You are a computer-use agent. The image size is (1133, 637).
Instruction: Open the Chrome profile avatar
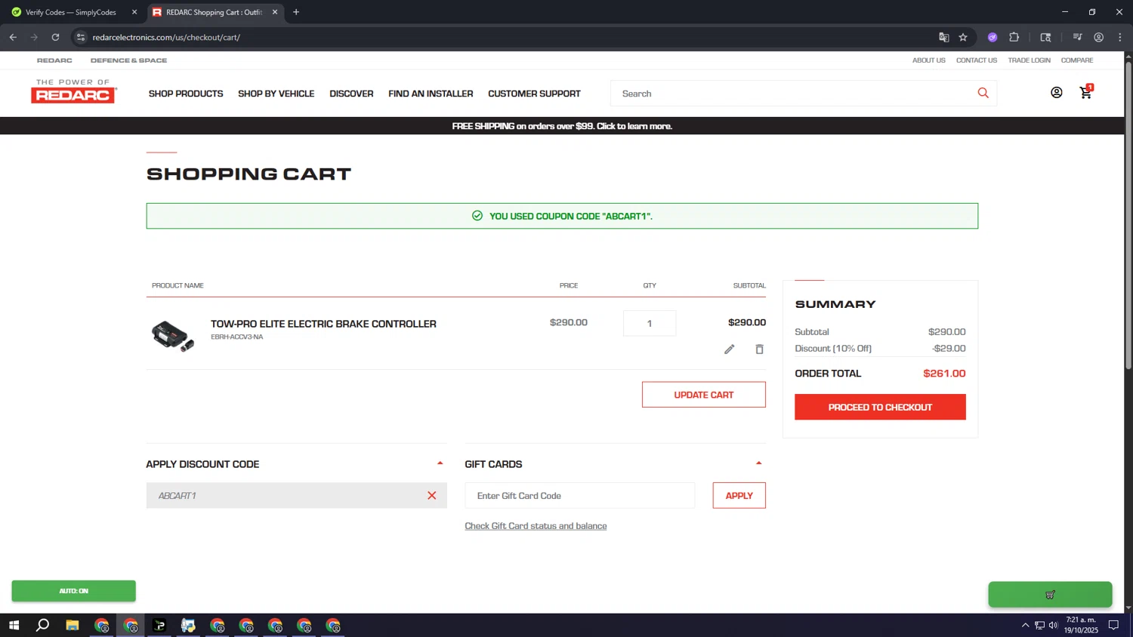point(1099,37)
